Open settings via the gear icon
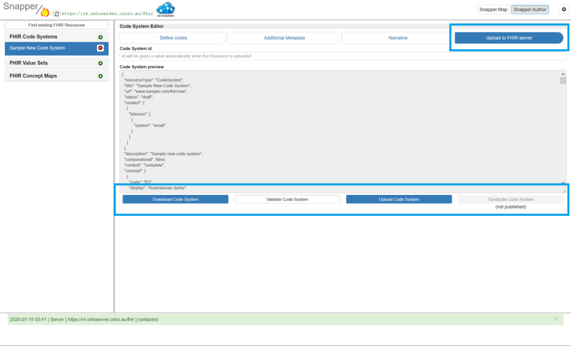The width and height of the screenshot is (571, 353). point(563,9)
